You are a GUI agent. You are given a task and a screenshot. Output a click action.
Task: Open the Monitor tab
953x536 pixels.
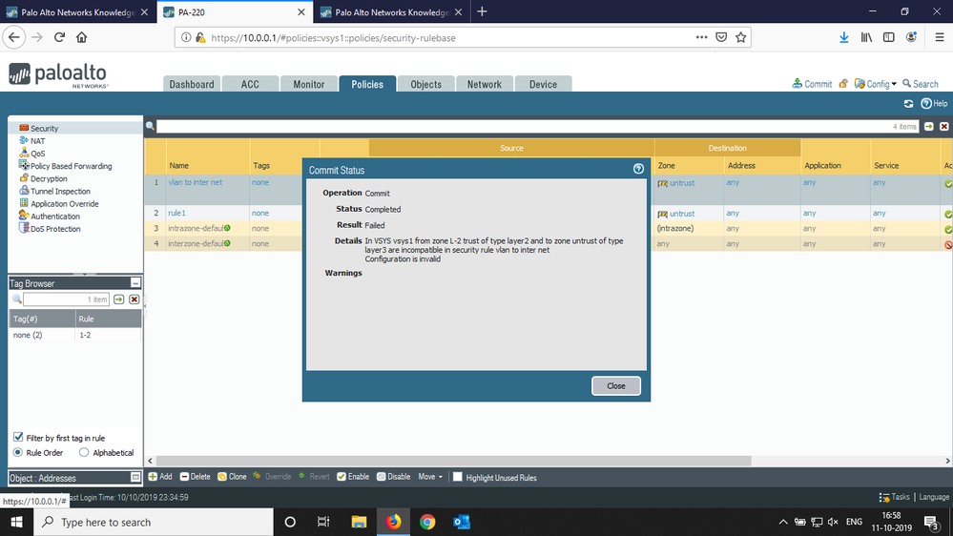[x=309, y=84]
